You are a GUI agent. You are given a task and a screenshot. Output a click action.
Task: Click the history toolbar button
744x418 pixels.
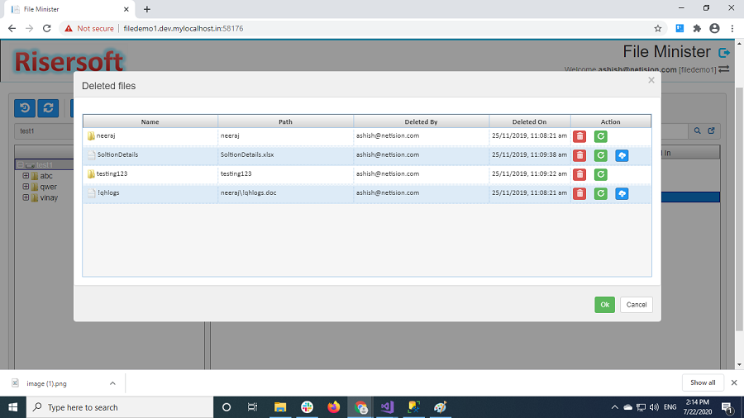point(26,108)
